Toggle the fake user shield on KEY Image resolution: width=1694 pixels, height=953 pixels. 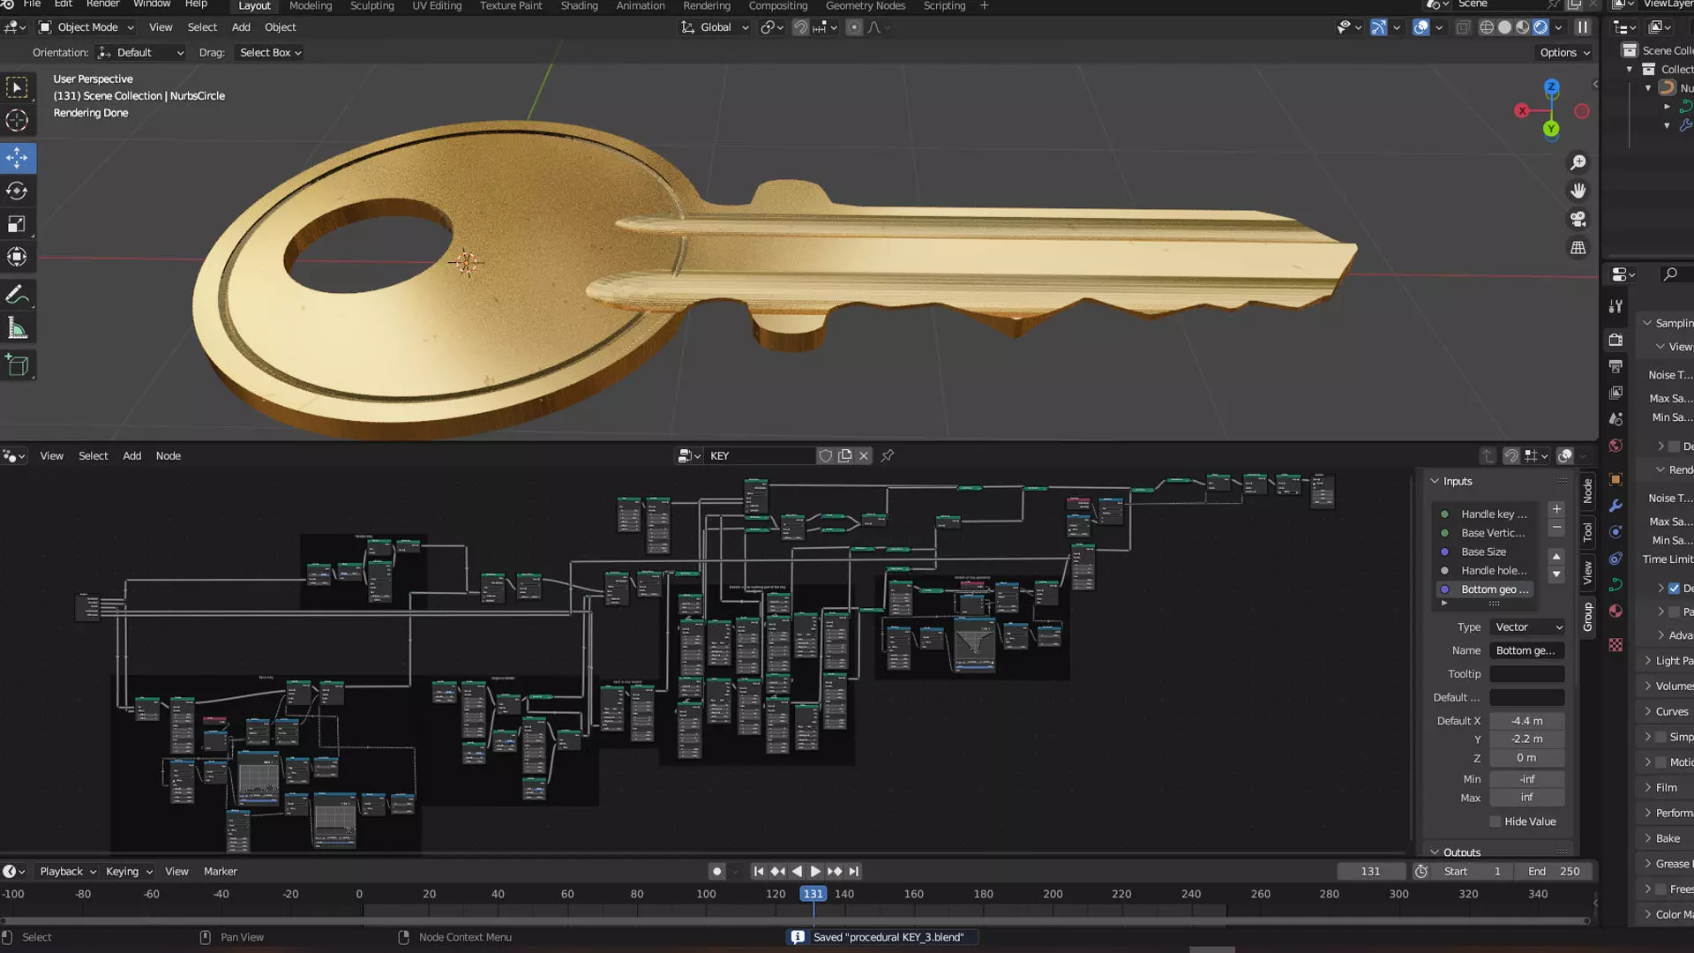click(x=825, y=456)
